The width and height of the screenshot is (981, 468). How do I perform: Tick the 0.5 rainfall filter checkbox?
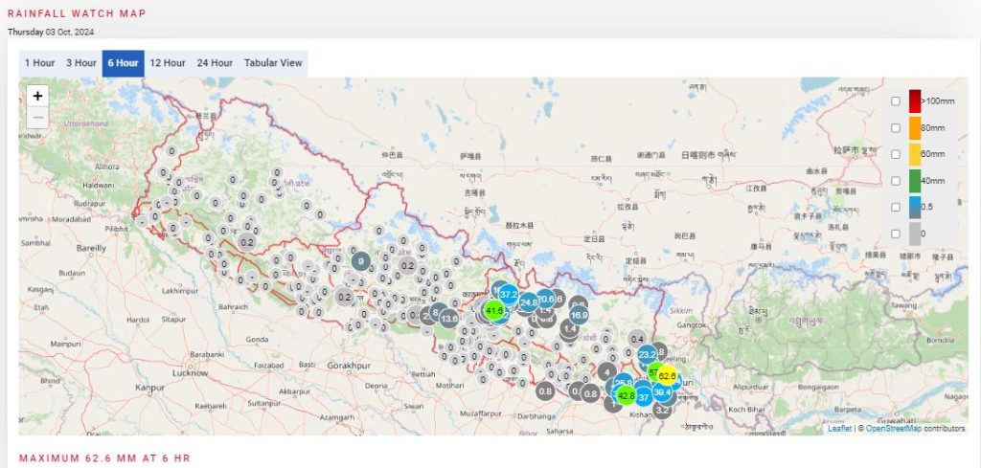pyautogui.click(x=895, y=208)
